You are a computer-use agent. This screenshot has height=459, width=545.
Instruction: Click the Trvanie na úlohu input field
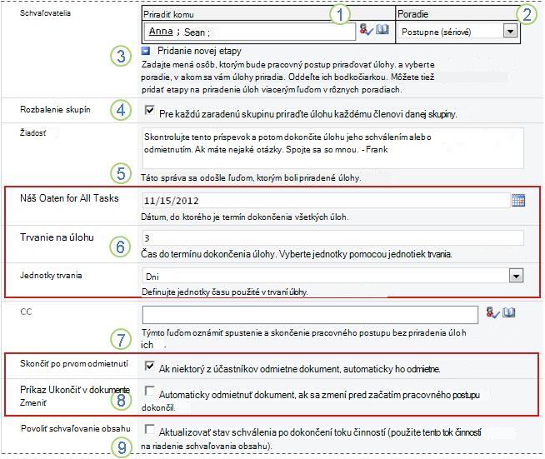pyautogui.click(x=333, y=238)
